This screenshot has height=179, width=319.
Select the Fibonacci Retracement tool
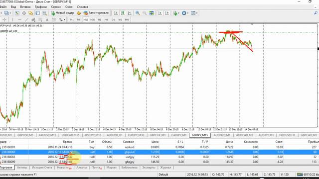[40, 20]
